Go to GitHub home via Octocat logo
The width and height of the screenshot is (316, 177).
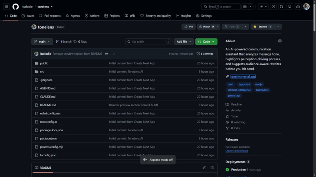pos(16,7)
